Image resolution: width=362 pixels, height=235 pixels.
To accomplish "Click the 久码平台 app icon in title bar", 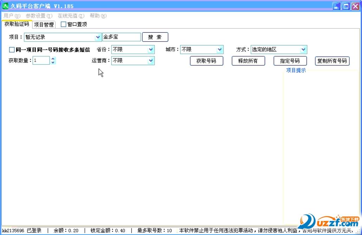I will coord(5,6).
